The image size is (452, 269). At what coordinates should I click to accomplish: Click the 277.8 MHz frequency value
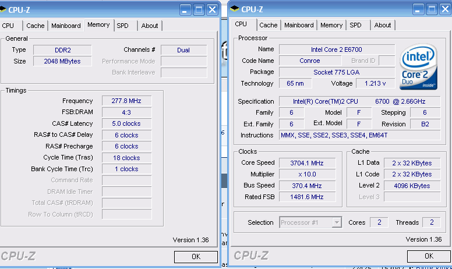coord(126,101)
